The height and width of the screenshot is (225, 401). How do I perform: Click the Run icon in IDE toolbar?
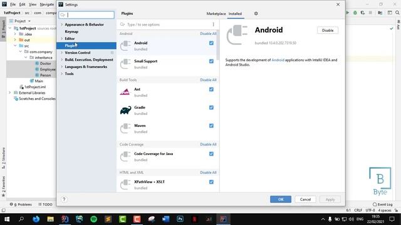[347, 12]
